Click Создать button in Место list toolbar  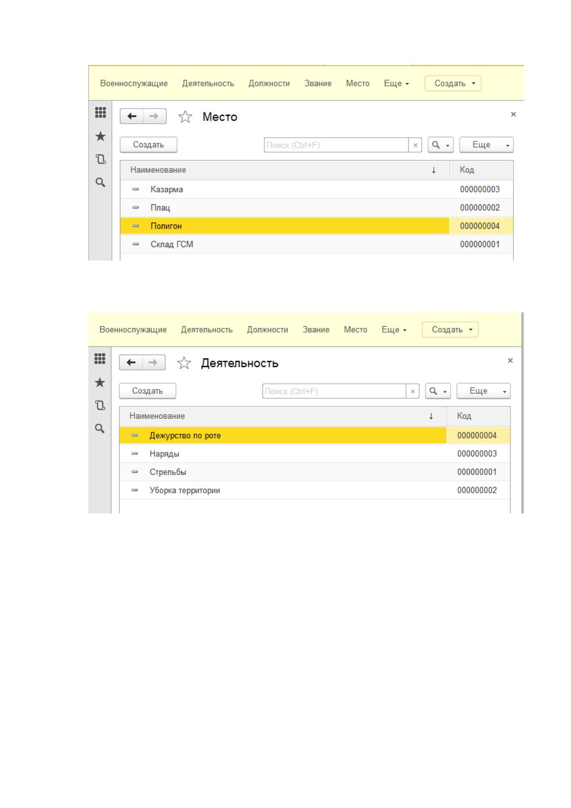[148, 145]
